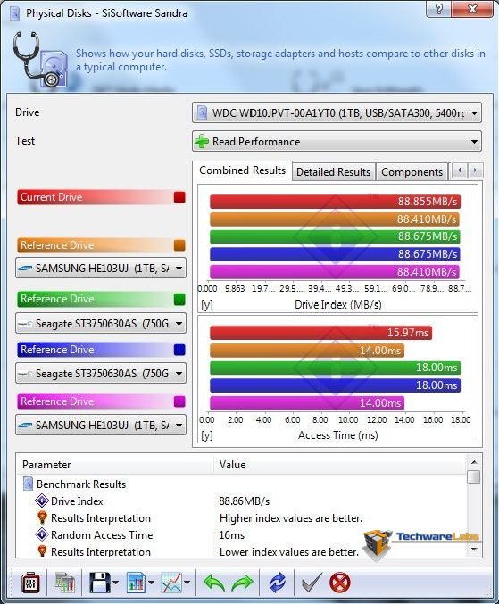Click the [y] label under Drive Index chart
499x604 pixels.
coord(207,305)
